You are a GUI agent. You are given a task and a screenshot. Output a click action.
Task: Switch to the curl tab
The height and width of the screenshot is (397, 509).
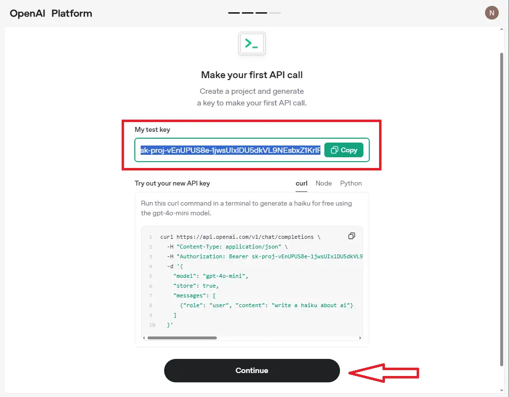click(301, 183)
